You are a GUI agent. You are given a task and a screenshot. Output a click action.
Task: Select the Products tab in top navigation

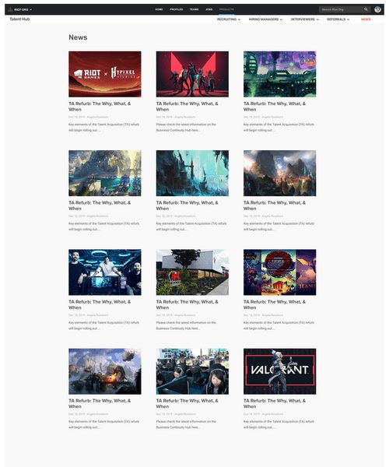(x=226, y=9)
